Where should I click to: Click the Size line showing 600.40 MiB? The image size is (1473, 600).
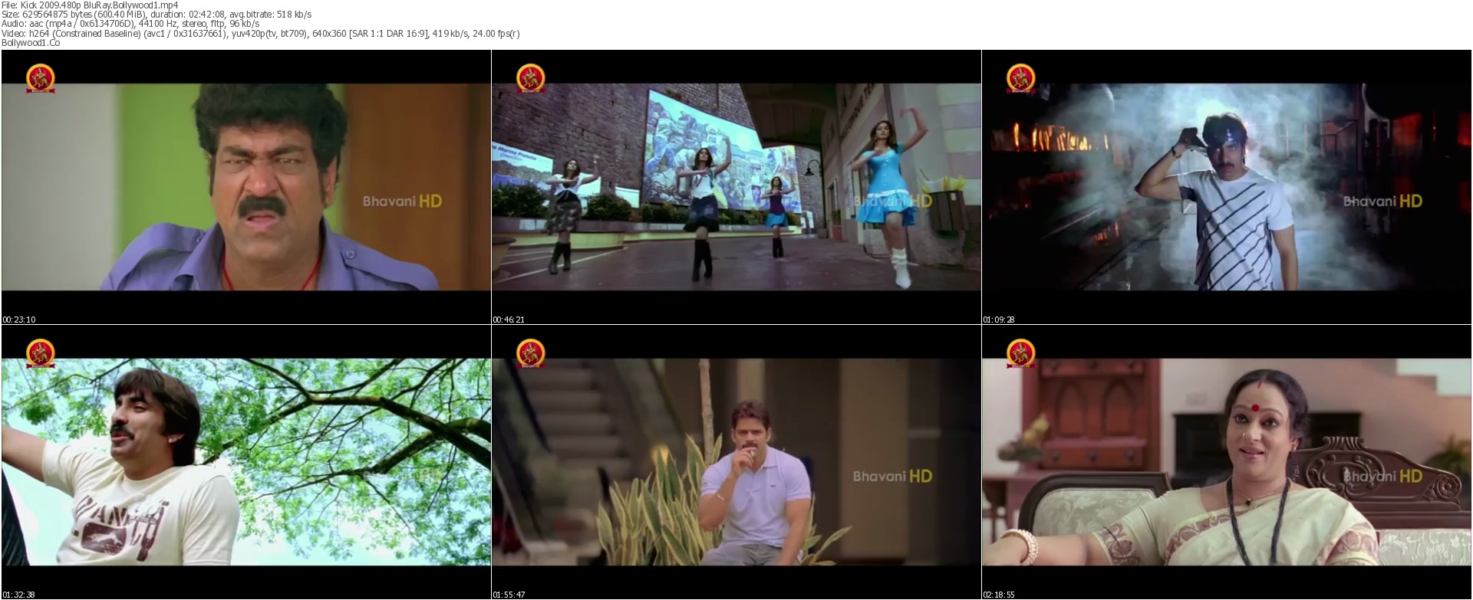(157, 15)
